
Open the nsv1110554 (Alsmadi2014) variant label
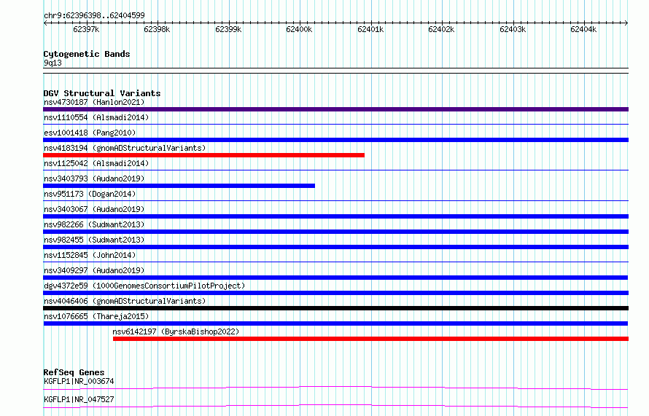coord(96,117)
